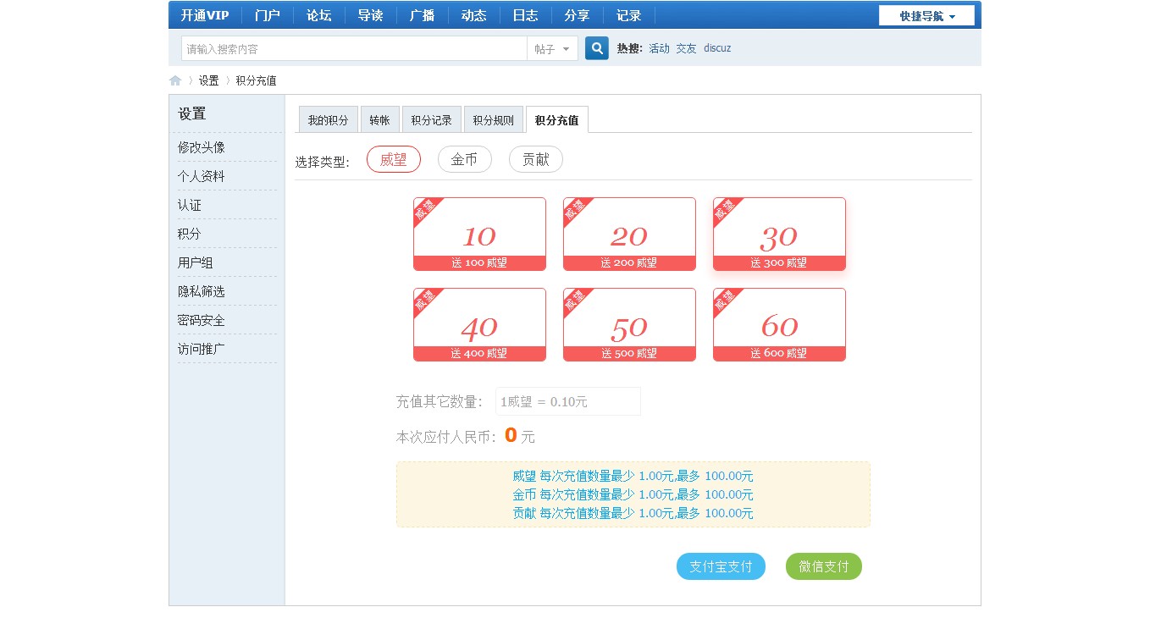Select 威望 as the recharge type
The height and width of the screenshot is (618, 1172).
(x=393, y=160)
